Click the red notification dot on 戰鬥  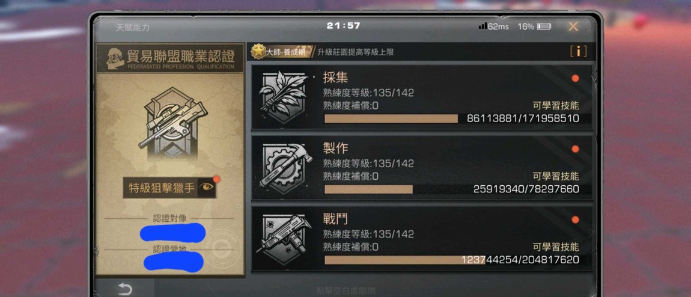point(575,219)
